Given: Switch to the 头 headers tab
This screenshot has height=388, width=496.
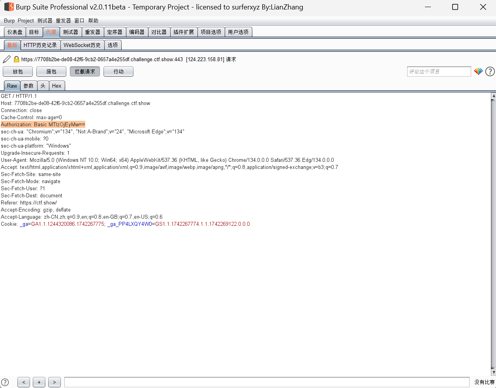Looking at the screenshot, I should coord(43,86).
